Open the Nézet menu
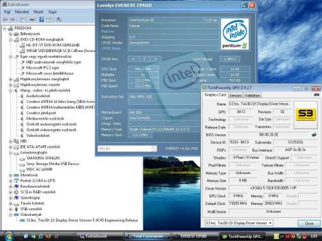This screenshot has height=241, width=322. pyautogui.click(x=38, y=12)
